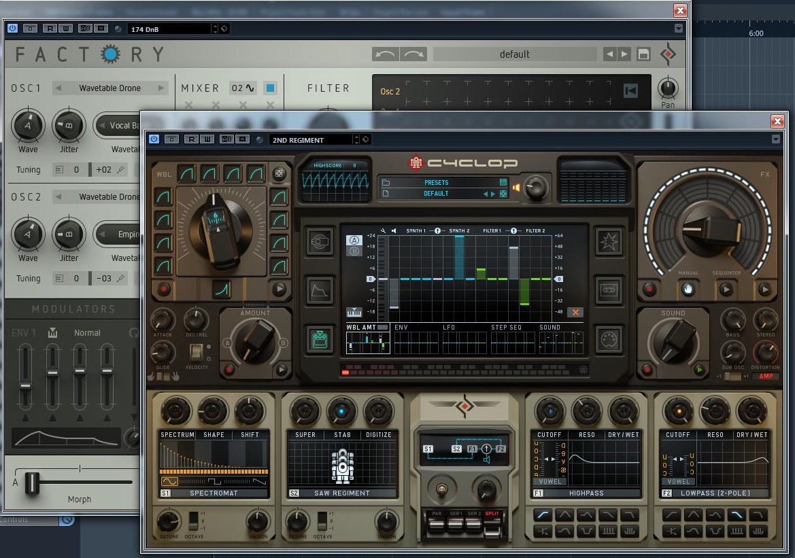Randomize the WBL slots with the dice button
This screenshot has width=795, height=558.
[x=279, y=174]
